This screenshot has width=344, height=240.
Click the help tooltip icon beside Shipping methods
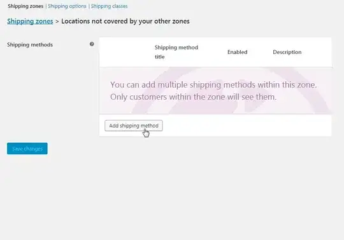(92, 44)
